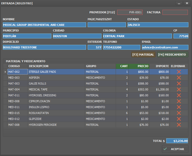
Task: Click delete icon for GAUZE ROLLS
Action: 179,84
